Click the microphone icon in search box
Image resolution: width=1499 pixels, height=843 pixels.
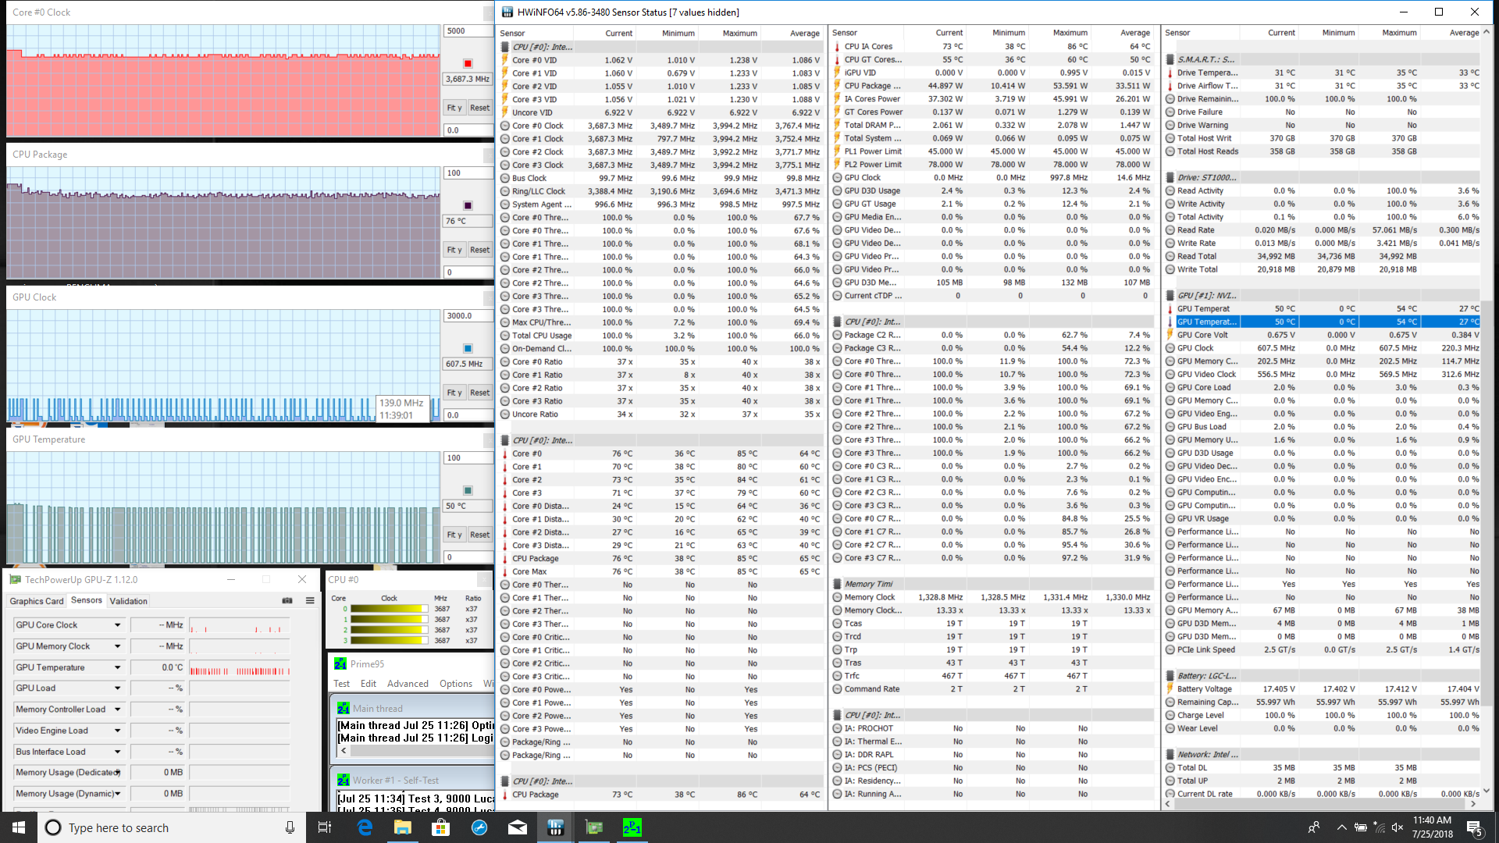click(290, 827)
